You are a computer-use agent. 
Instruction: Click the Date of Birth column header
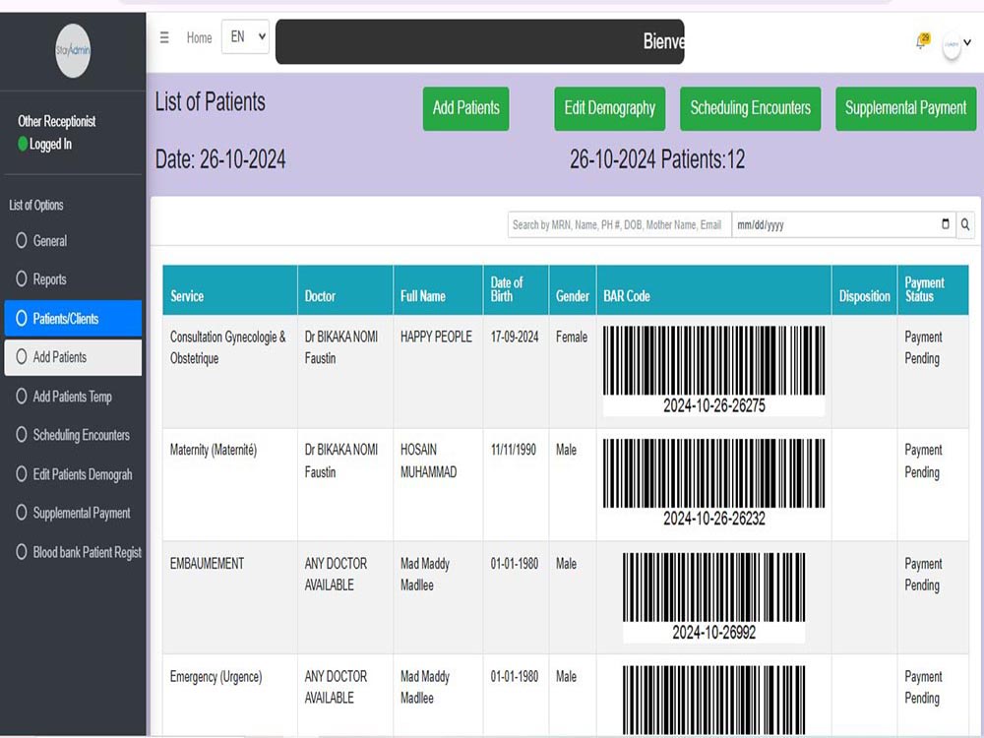tap(516, 290)
